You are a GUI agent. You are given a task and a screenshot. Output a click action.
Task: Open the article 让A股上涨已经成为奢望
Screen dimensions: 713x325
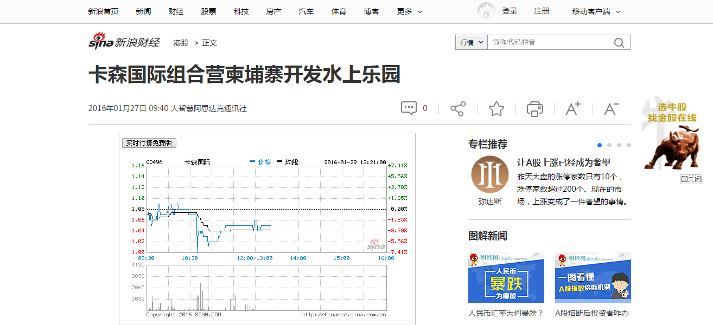[x=564, y=162]
